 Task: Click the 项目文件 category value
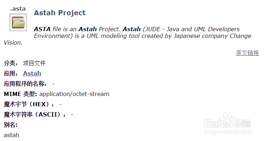click(x=34, y=63)
